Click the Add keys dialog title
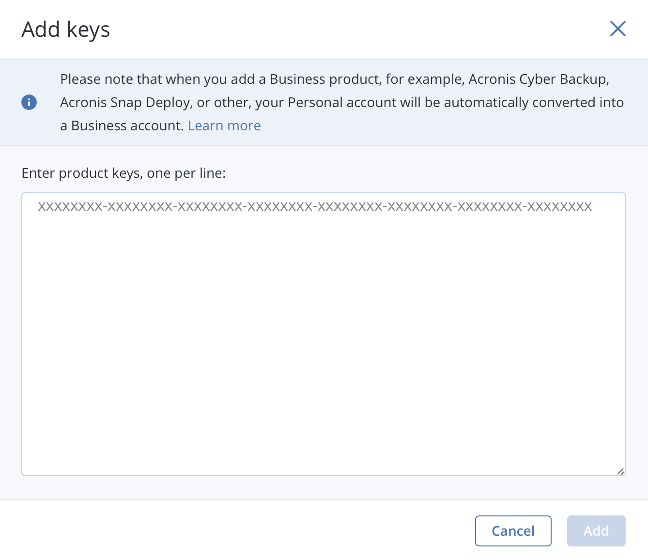Screen dimensions: 648x560 coord(66,30)
